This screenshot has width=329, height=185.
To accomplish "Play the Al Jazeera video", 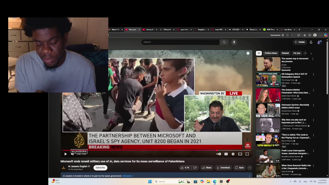I will (66, 154).
